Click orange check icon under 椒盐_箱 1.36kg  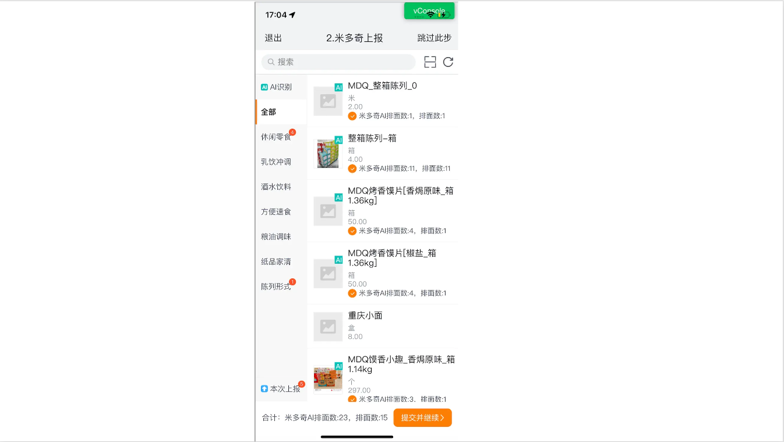tap(352, 293)
